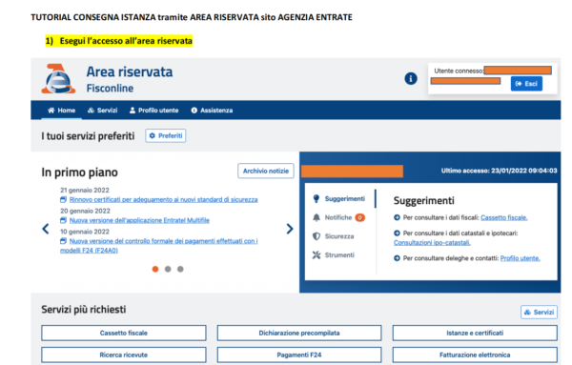Click the Agenzia Entrate logo
572x365 pixels.
[x=58, y=79]
